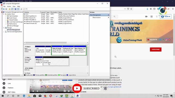Select NEW VOL FAT partition on Disk 1

[39, 61]
